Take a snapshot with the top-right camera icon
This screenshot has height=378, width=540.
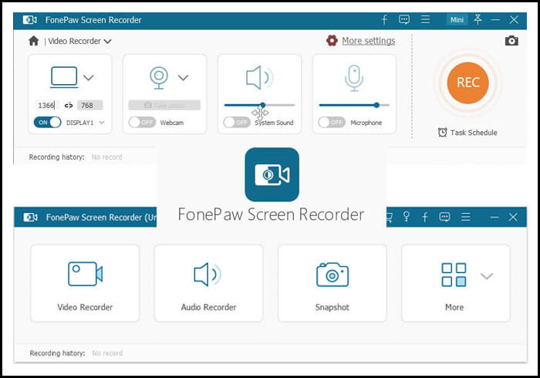[x=511, y=41]
